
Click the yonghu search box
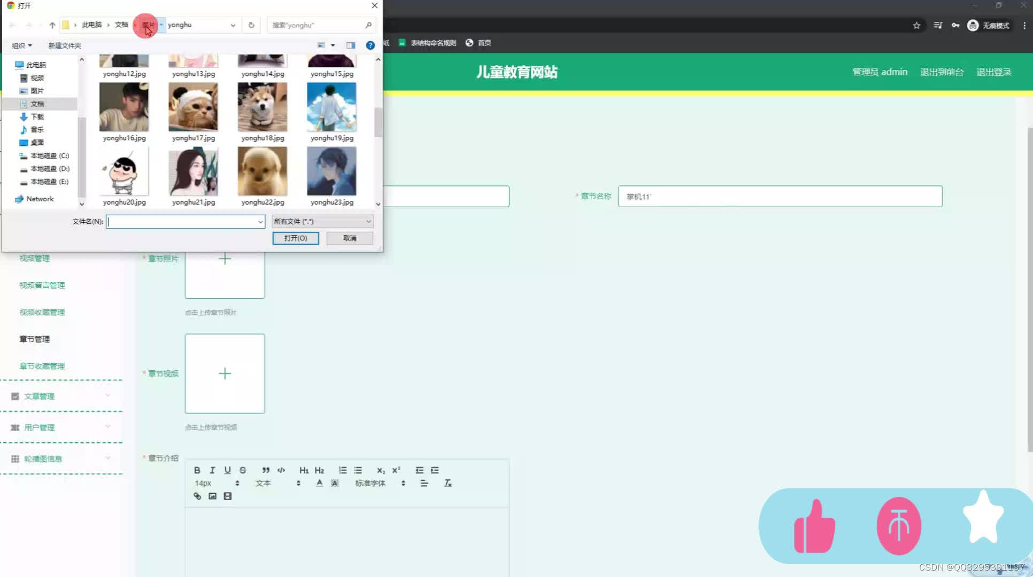(321, 25)
